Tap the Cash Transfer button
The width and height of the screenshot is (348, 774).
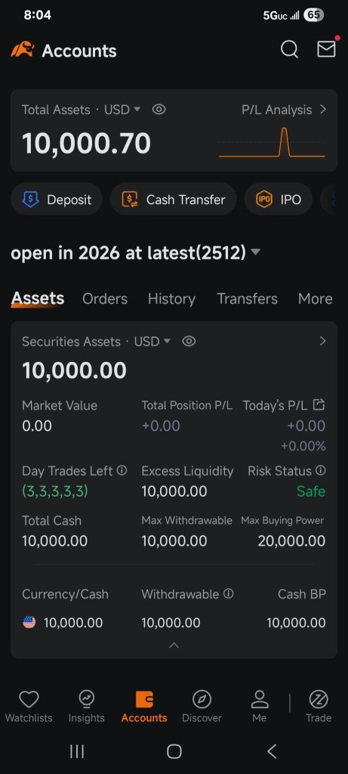tap(173, 200)
